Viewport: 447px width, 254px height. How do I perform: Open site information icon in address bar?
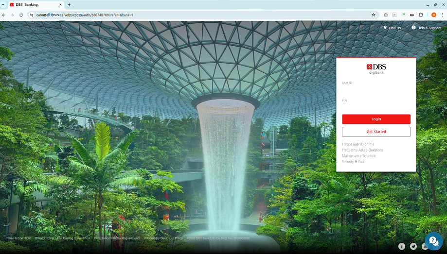tap(32, 15)
